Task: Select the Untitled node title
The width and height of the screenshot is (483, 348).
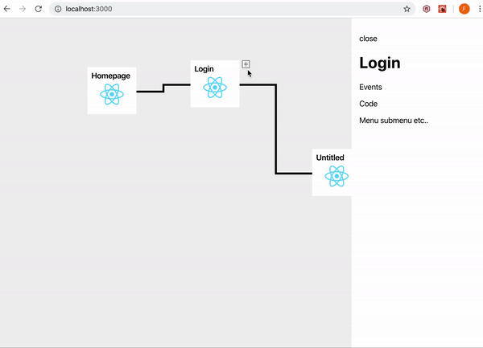Action: click(x=330, y=158)
